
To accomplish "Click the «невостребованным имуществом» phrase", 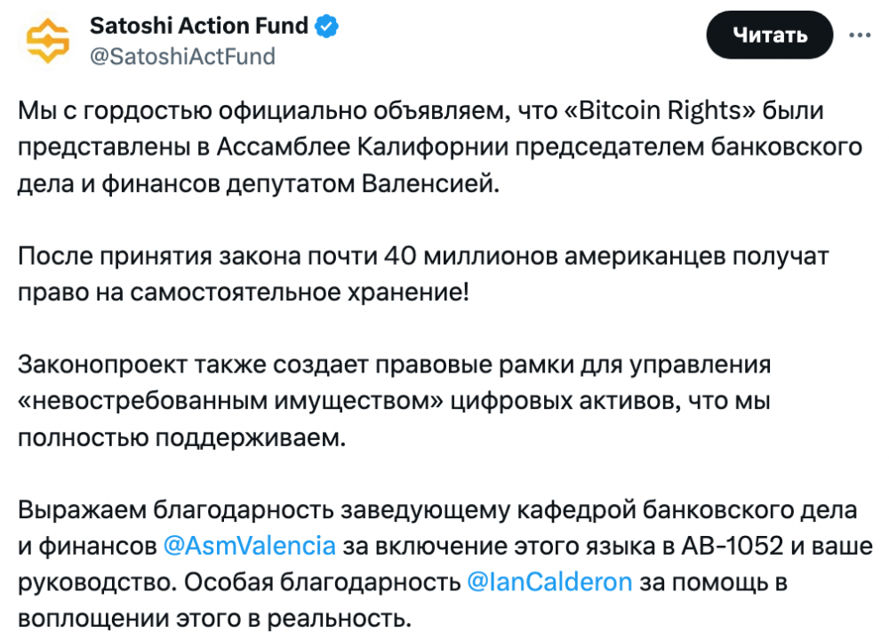I will (231, 401).
